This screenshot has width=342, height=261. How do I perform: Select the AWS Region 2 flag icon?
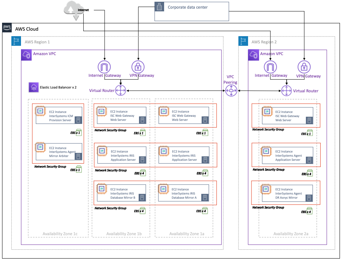[x=243, y=41]
